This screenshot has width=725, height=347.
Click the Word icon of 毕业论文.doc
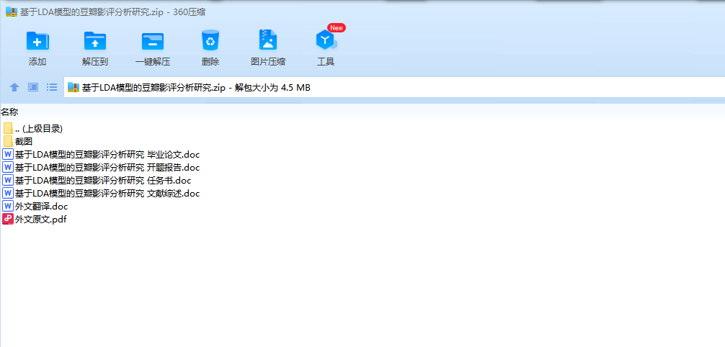8,154
